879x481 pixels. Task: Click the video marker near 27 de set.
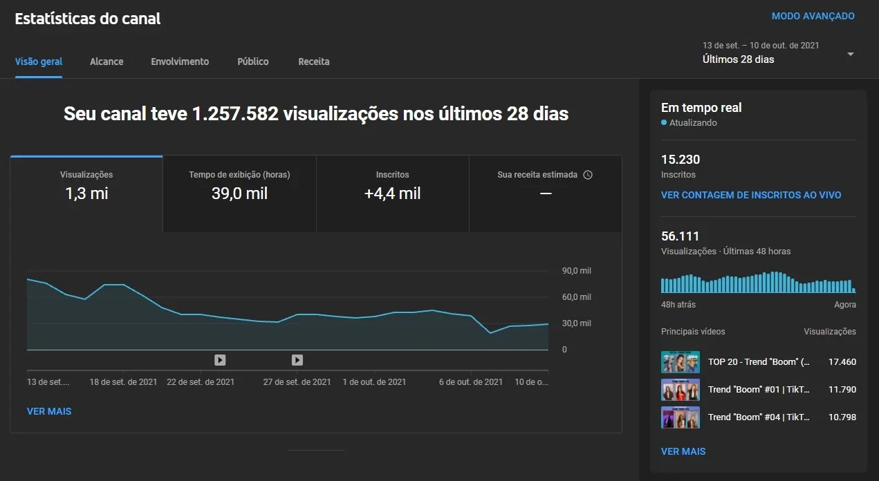click(297, 359)
